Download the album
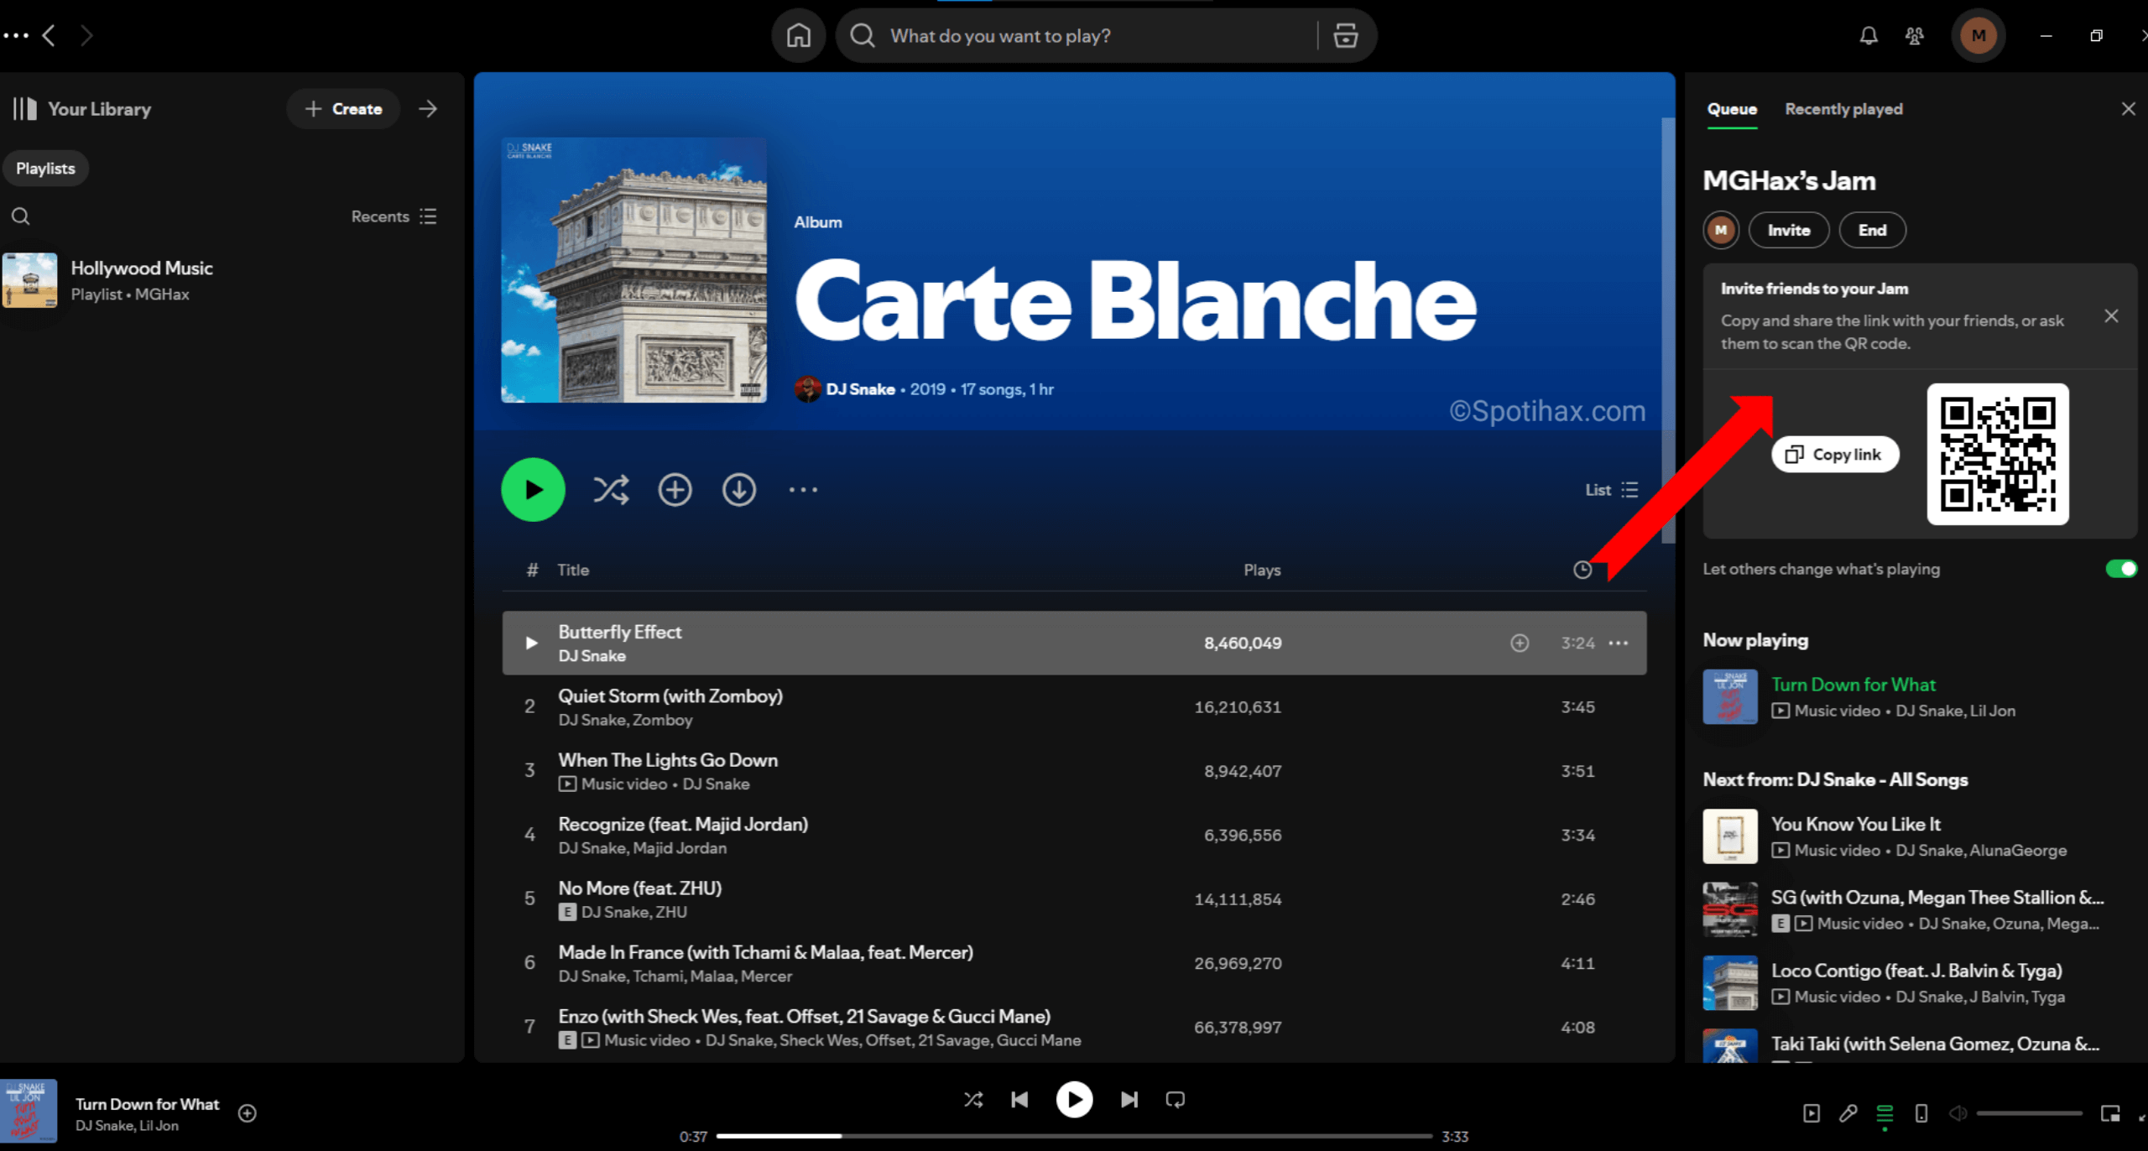Viewport: 2148px width, 1151px height. point(739,490)
